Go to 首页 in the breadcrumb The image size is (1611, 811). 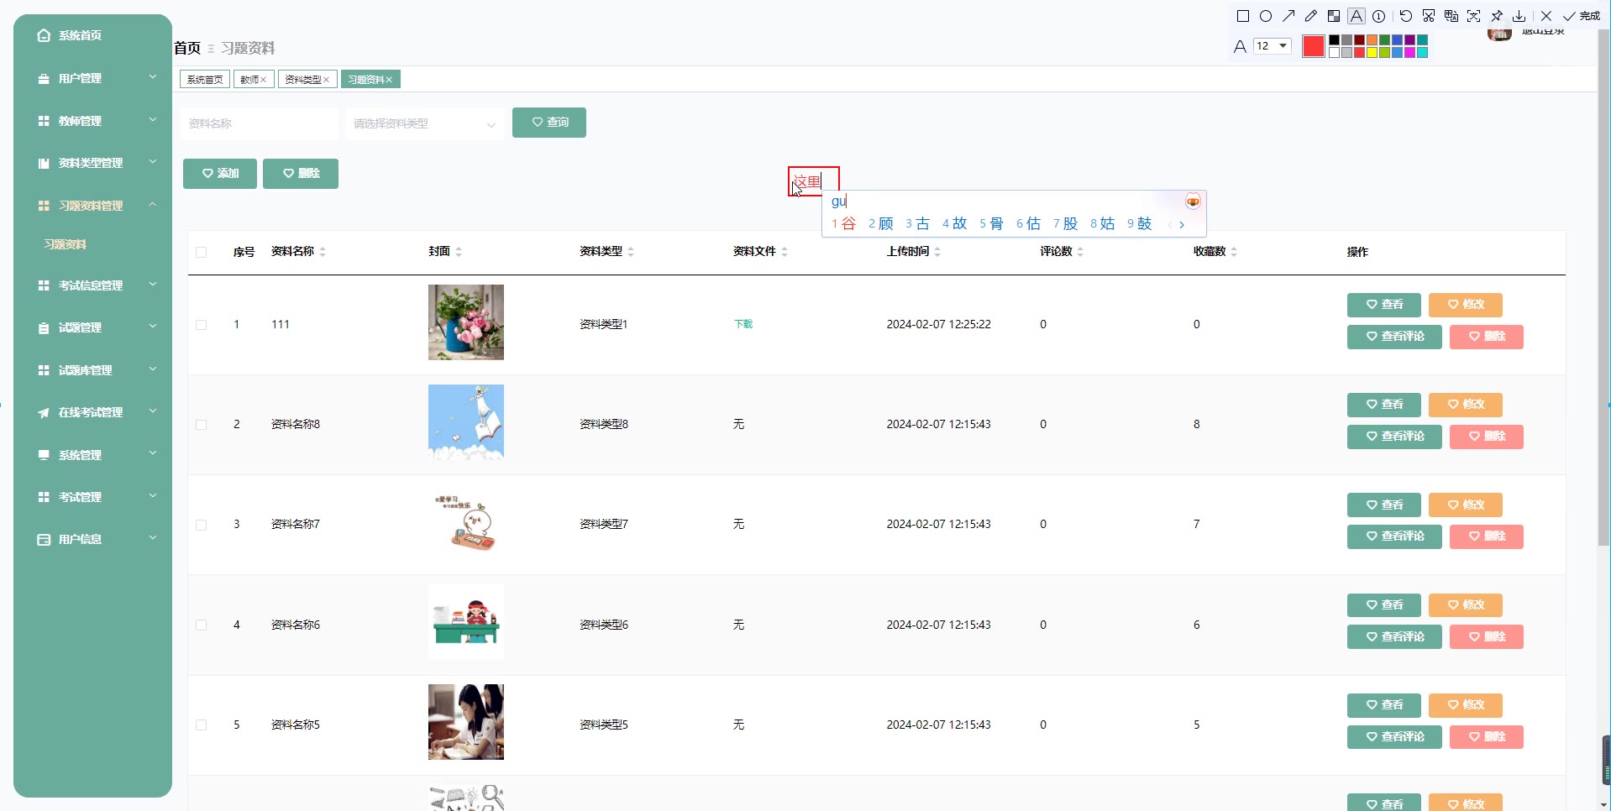click(x=187, y=49)
